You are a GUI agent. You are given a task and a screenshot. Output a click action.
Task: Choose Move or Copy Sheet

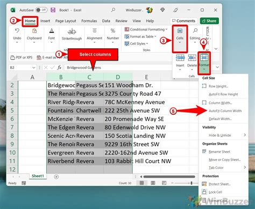pyautogui.click(x=224, y=160)
